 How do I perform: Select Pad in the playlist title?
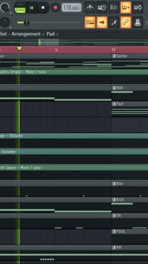(x=50, y=34)
